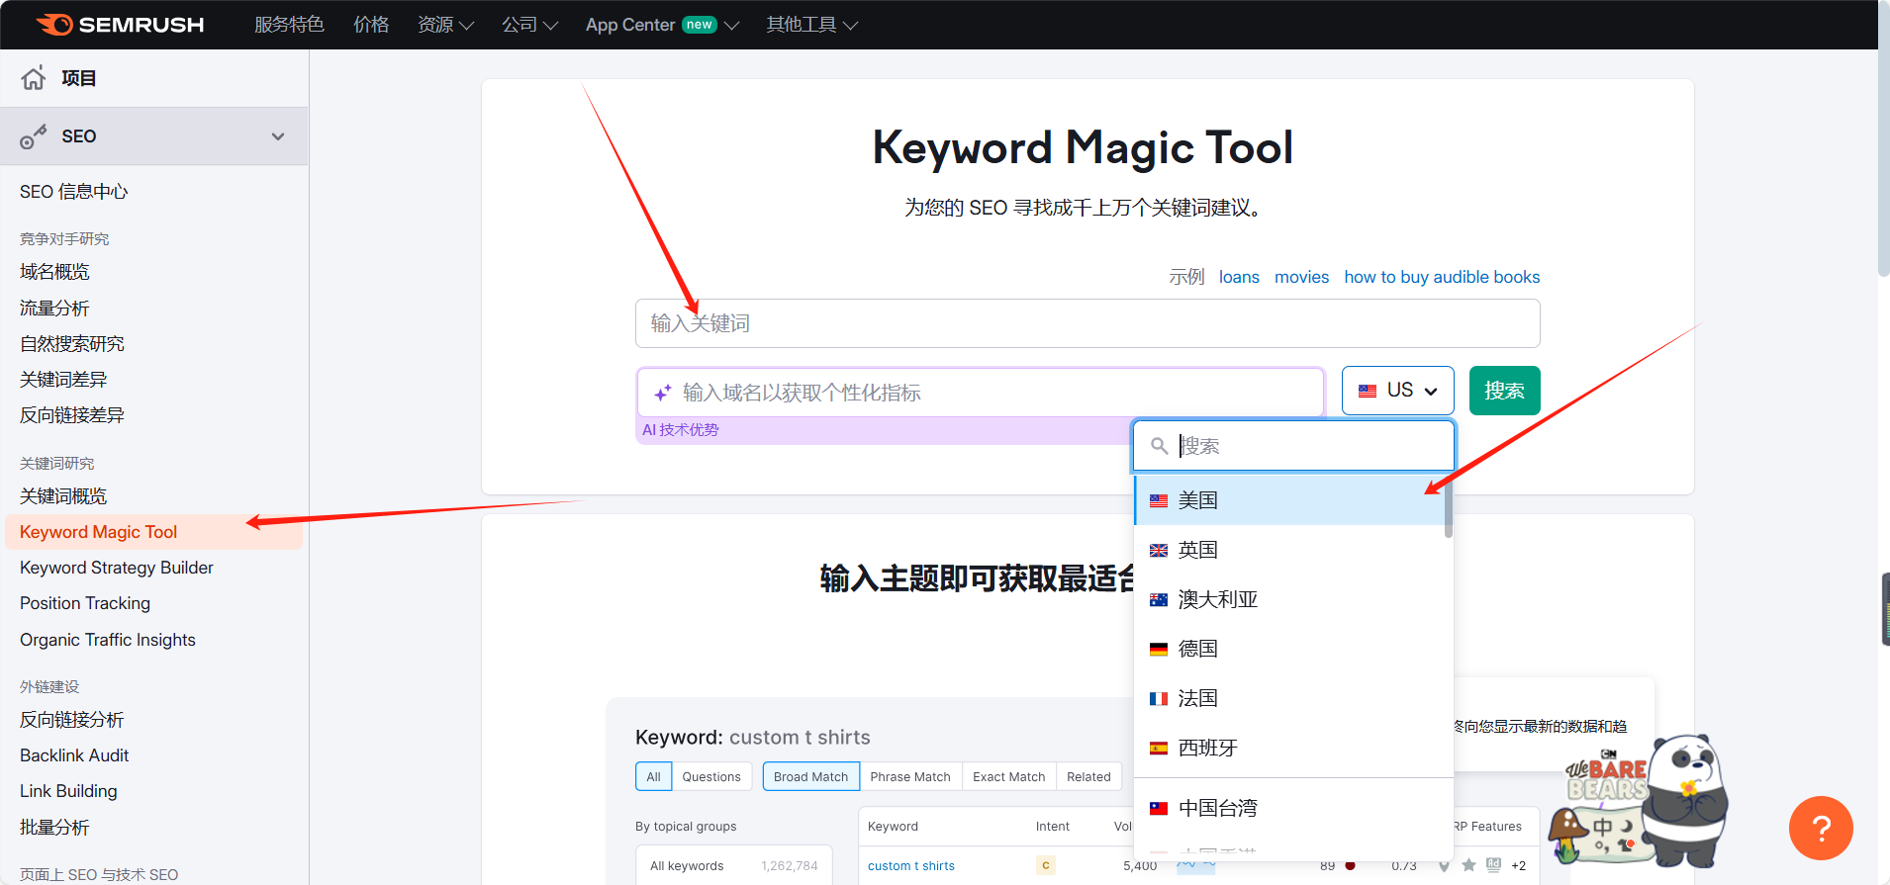Screen dimensions: 1890x885
Task: Select Related filter
Action: 1088,776
